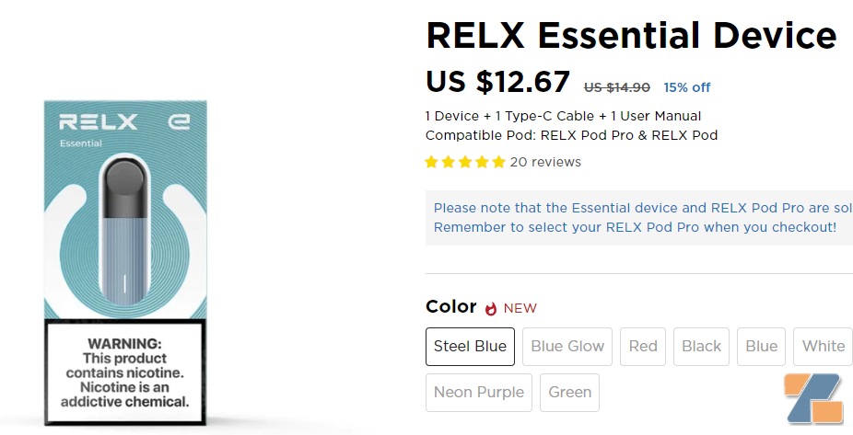Click the US $12.67 sale price
This screenshot has height=435, width=853.
[497, 82]
